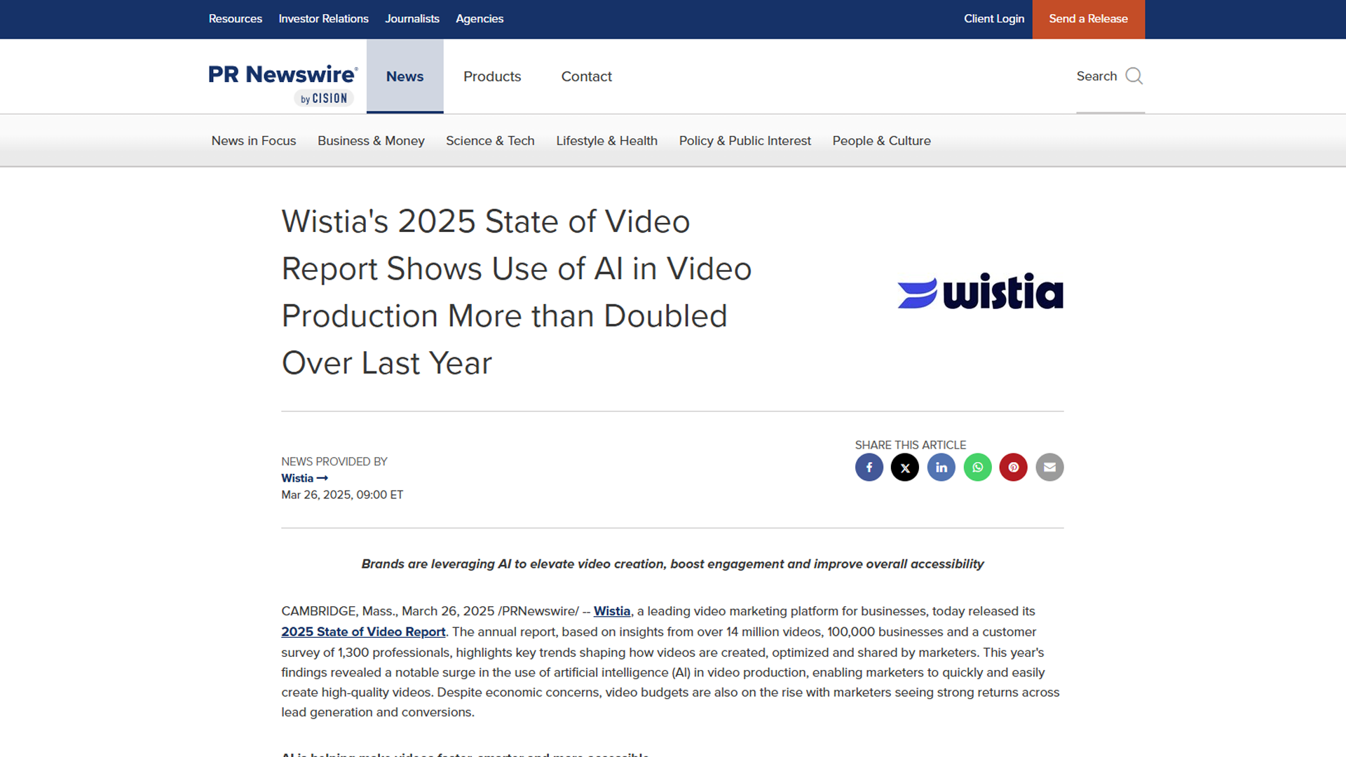This screenshot has height=757, width=1346.
Task: Go to Agencies section
Action: [x=480, y=19]
